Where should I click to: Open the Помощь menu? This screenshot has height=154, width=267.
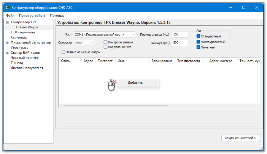(x=57, y=16)
